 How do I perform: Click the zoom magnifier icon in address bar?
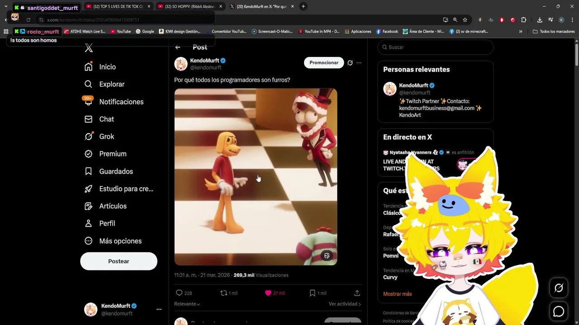pos(455,20)
